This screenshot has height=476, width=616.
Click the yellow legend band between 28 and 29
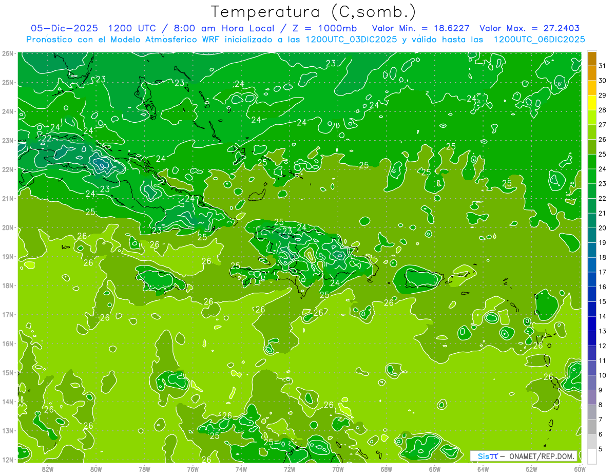tap(592, 103)
